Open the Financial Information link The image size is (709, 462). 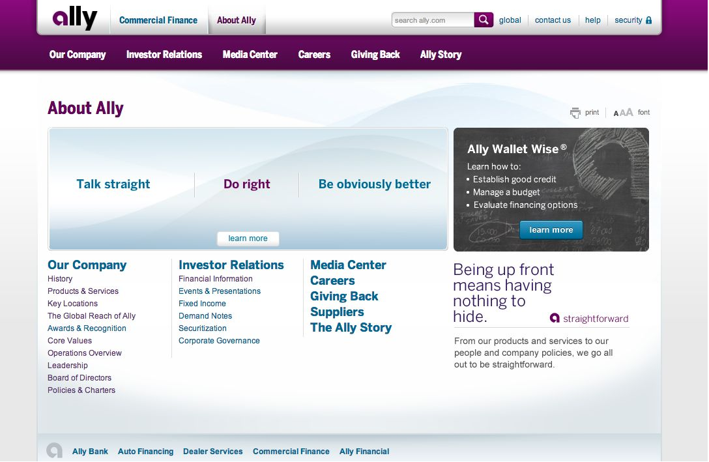tap(215, 279)
